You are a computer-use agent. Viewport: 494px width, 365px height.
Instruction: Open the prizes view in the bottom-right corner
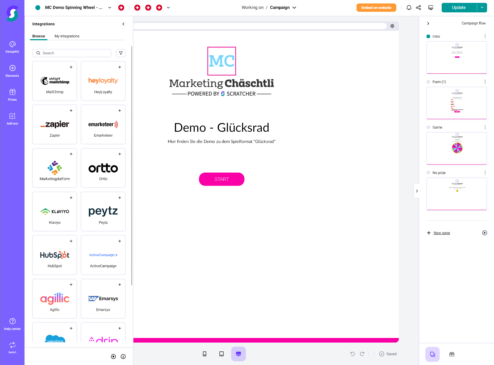451,354
